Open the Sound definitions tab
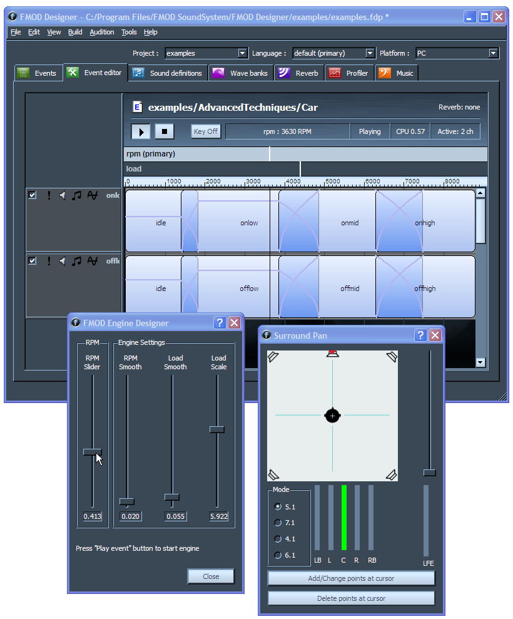Viewport: 513px width, 619px height. tap(168, 73)
